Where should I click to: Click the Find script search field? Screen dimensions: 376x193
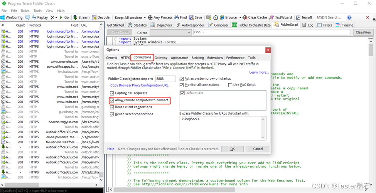273,32
